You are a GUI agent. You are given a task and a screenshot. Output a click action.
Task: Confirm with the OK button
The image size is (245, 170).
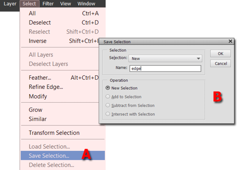pos(220,54)
